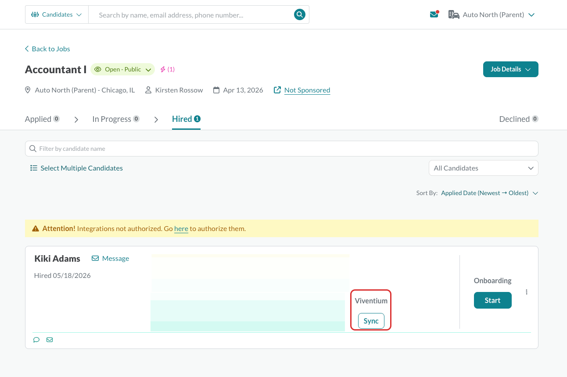Start onboarding for Kiki Adams

click(493, 300)
